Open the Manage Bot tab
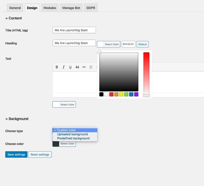 (x=71, y=8)
